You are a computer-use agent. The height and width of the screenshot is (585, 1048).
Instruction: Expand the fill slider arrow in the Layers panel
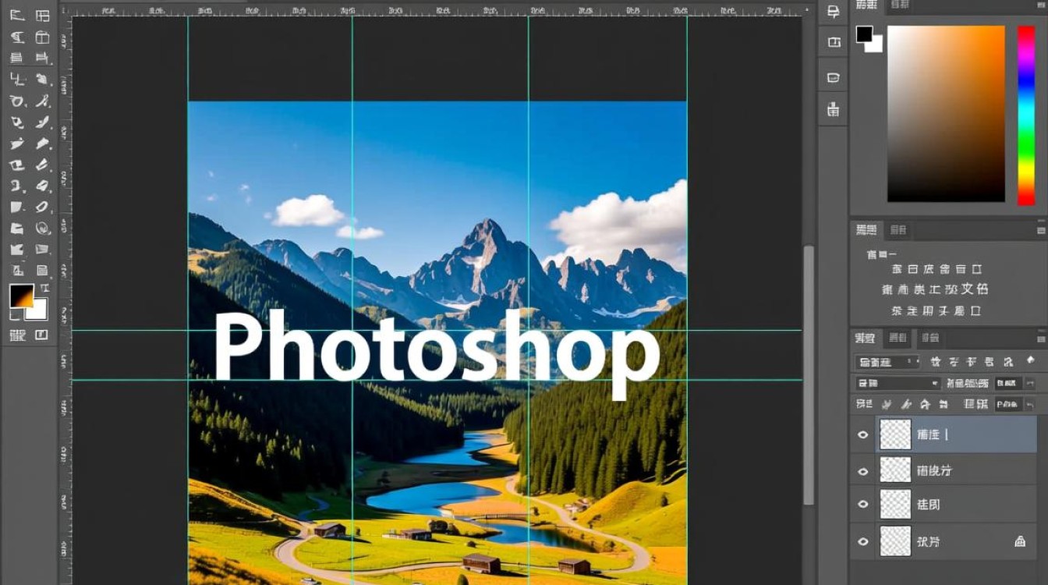[x=1030, y=404]
